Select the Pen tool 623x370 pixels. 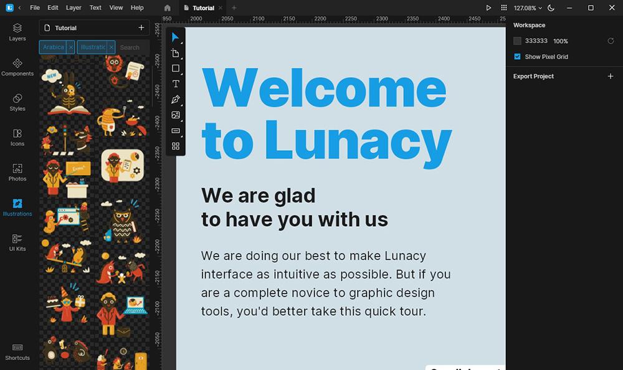point(176,99)
